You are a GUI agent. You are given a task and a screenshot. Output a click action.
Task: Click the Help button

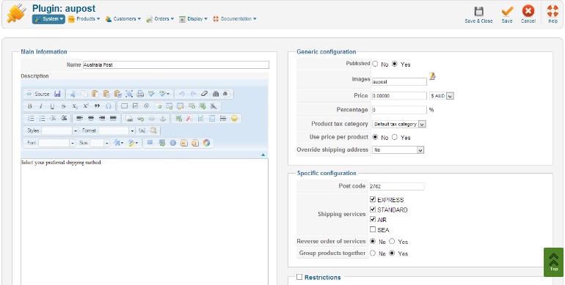[x=553, y=15]
